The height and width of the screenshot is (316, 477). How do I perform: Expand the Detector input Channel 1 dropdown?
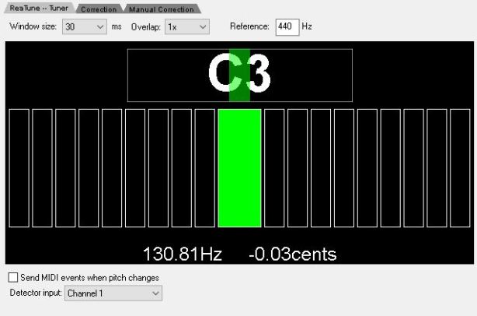(x=113, y=293)
